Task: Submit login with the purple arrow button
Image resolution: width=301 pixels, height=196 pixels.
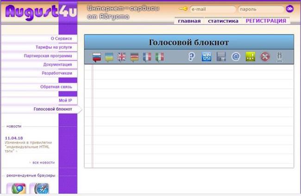Action: (x=290, y=9)
